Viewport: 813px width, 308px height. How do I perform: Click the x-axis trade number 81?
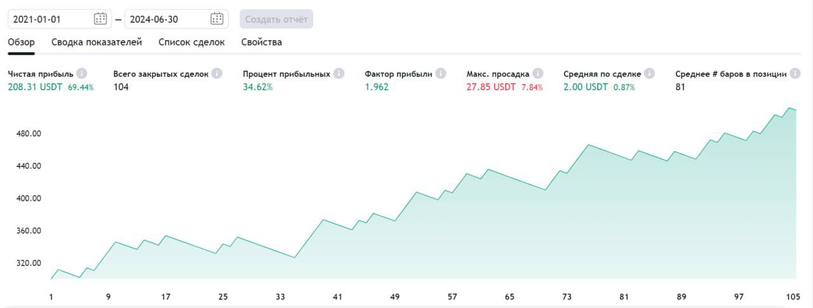pyautogui.click(x=624, y=297)
